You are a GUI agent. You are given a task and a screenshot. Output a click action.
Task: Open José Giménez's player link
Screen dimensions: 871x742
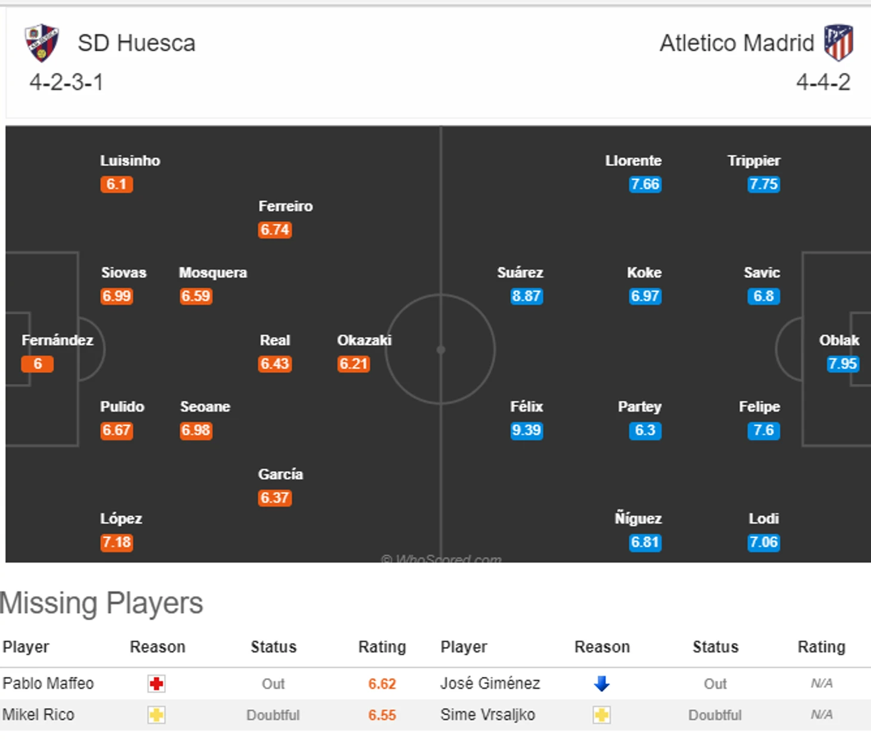pos(490,684)
